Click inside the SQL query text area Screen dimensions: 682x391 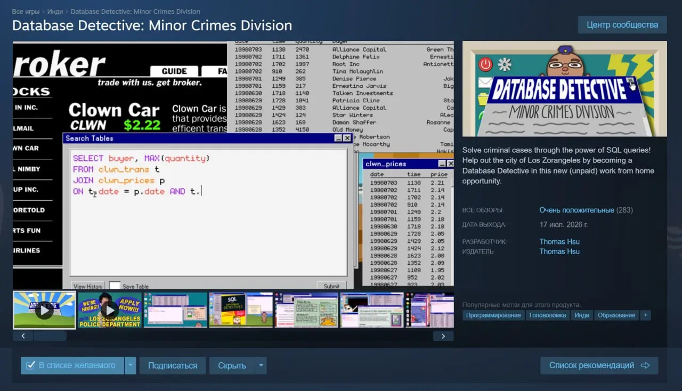pyautogui.click(x=208, y=212)
